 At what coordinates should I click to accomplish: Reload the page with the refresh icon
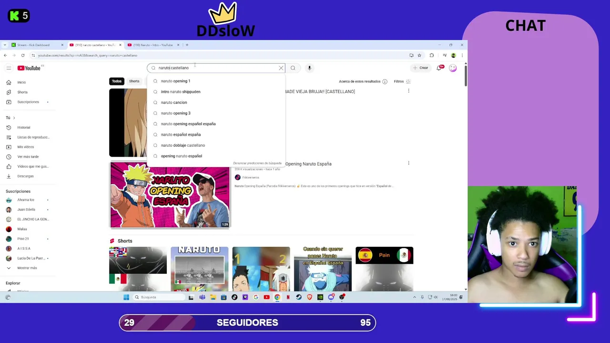click(22, 55)
